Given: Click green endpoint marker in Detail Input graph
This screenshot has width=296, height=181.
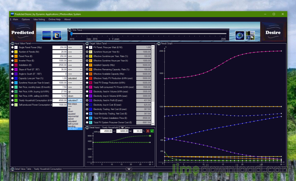Looking at the screenshot, I should coord(150,136).
